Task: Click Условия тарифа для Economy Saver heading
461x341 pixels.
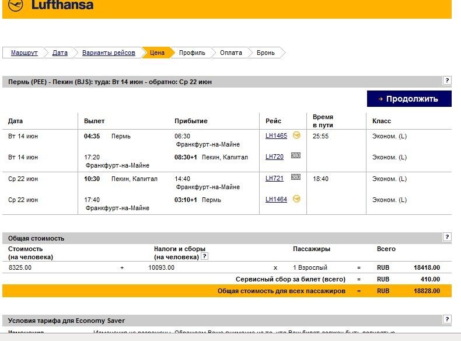Action: pos(67,321)
